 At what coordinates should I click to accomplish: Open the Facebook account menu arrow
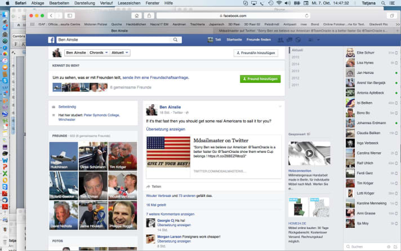coord(318,39)
